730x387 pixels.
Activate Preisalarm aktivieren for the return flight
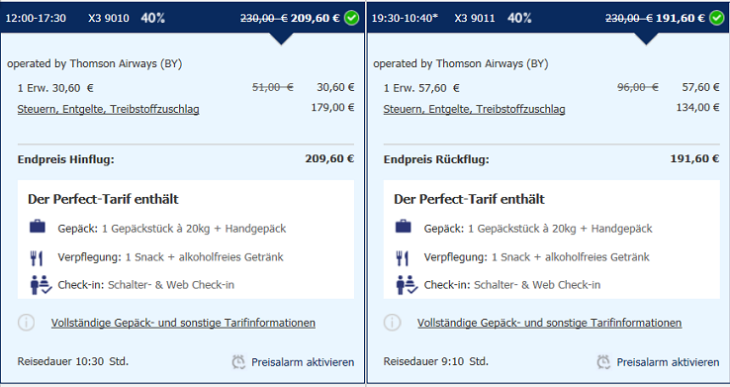click(668, 362)
